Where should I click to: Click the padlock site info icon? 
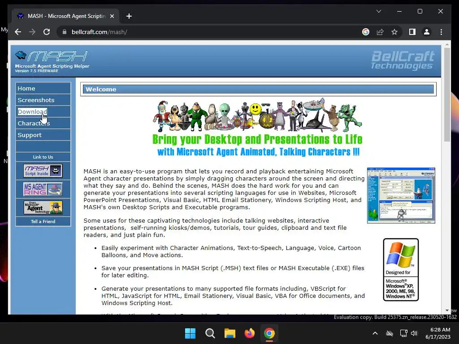(x=65, y=32)
